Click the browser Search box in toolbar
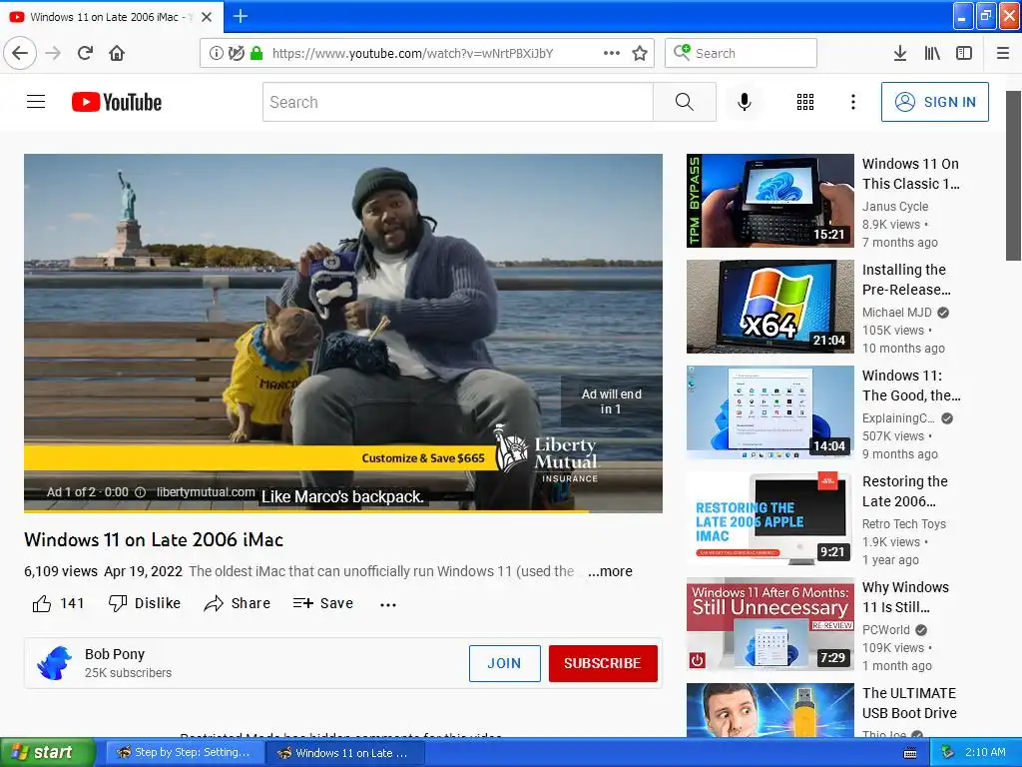The image size is (1022, 767). 742,54
